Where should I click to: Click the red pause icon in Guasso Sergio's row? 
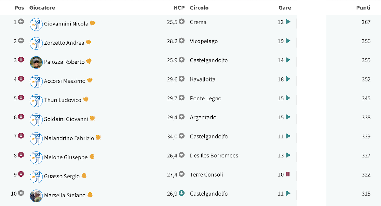pos(288,174)
